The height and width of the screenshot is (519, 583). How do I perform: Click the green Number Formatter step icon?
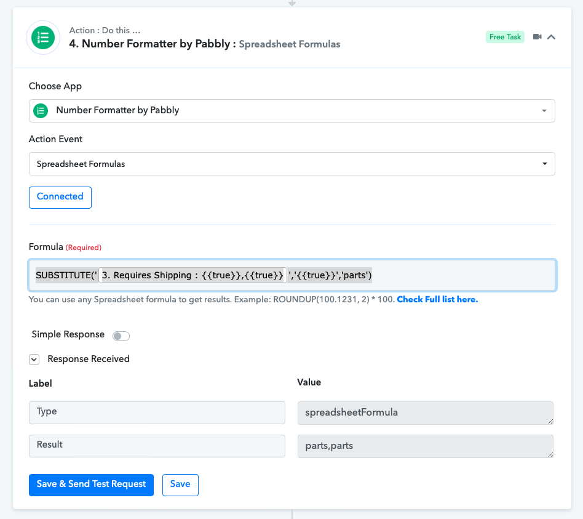(x=43, y=38)
